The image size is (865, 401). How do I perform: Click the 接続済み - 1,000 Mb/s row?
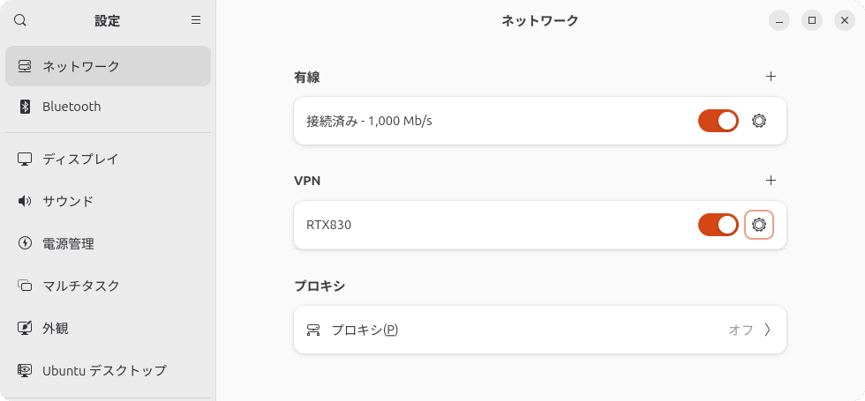coord(540,121)
